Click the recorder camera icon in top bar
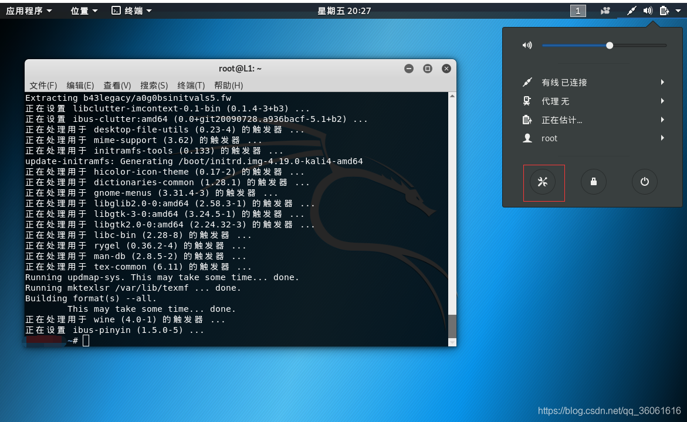Screen dimensions: 687x422 (605, 11)
